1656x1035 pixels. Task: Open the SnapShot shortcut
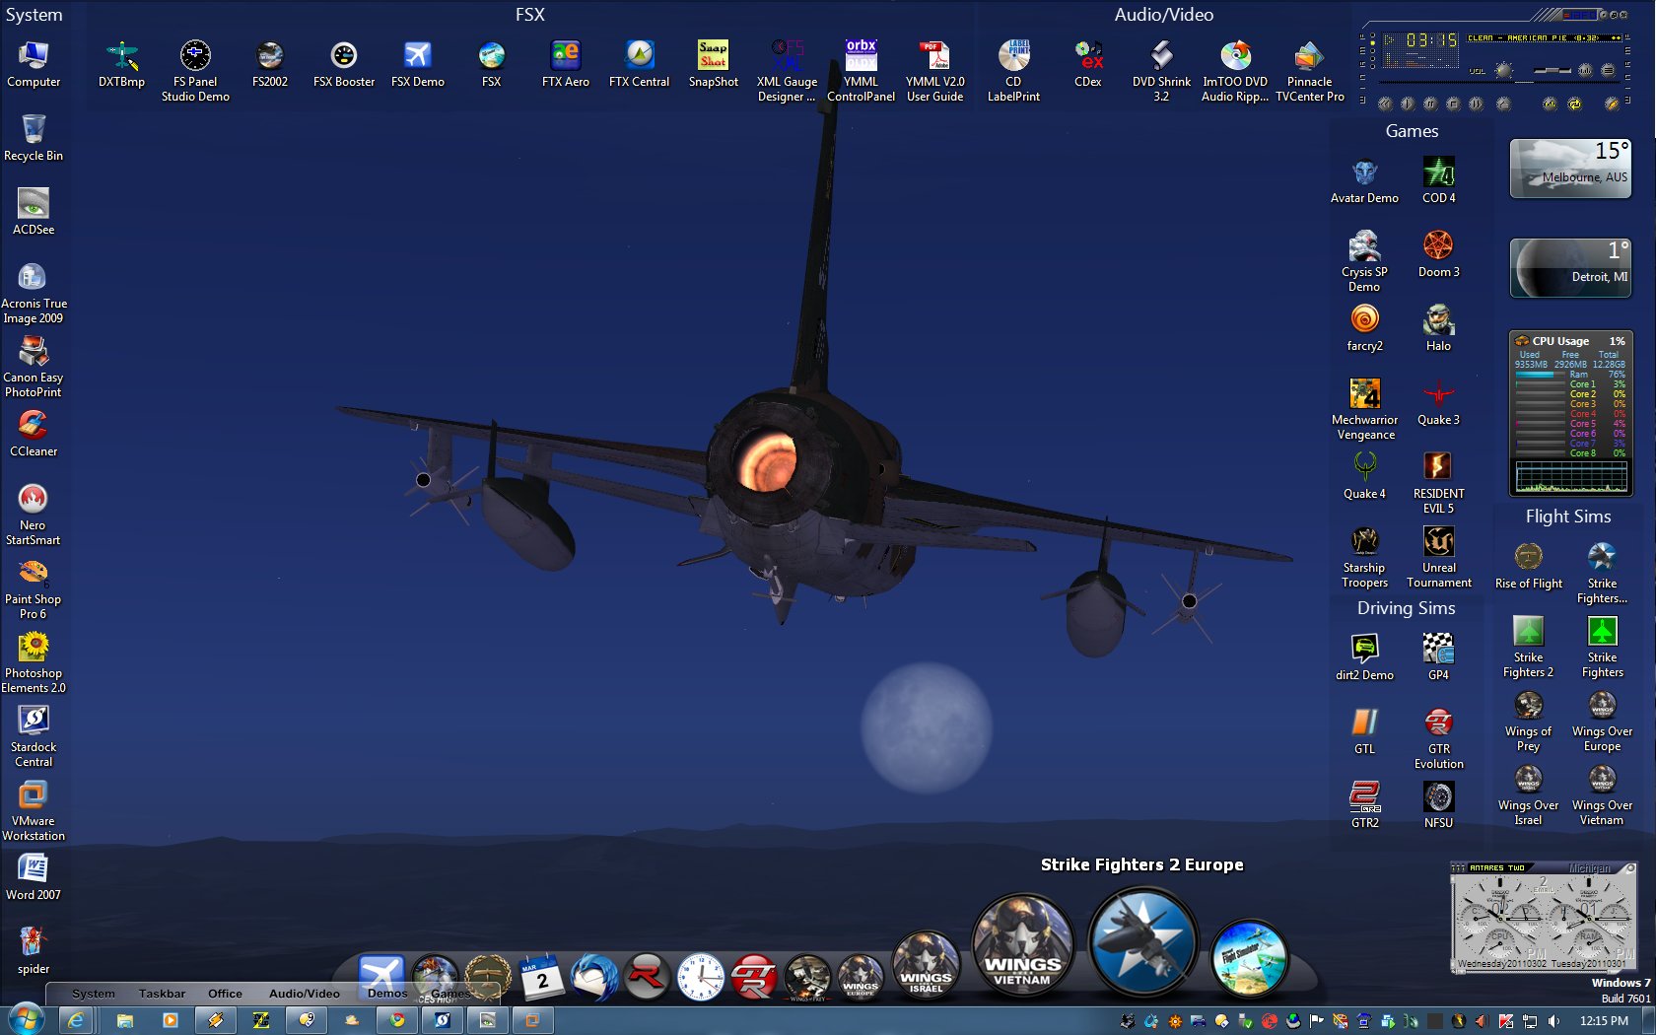pyautogui.click(x=714, y=65)
